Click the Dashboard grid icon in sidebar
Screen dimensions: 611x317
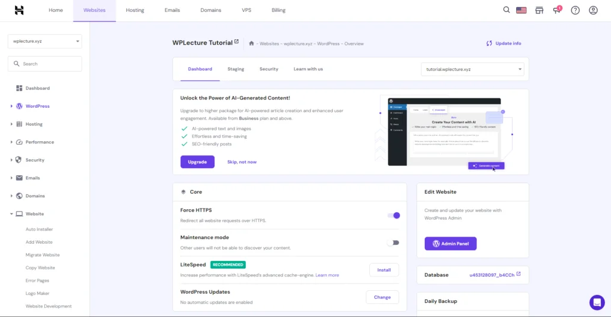pos(19,88)
